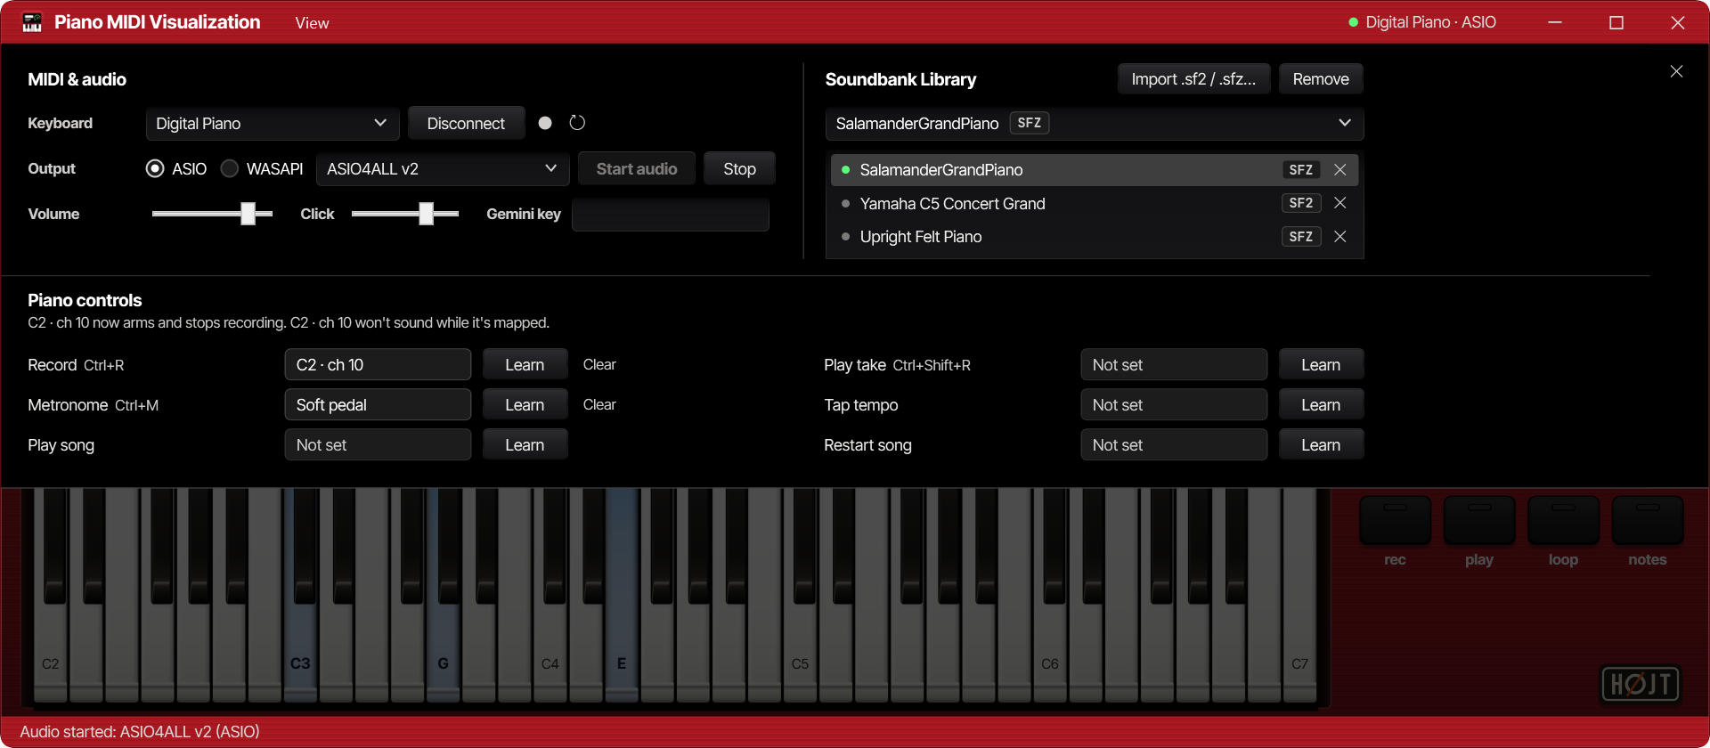
Task: Remove Upright Felt Piano soundbank
Action: click(x=1339, y=237)
